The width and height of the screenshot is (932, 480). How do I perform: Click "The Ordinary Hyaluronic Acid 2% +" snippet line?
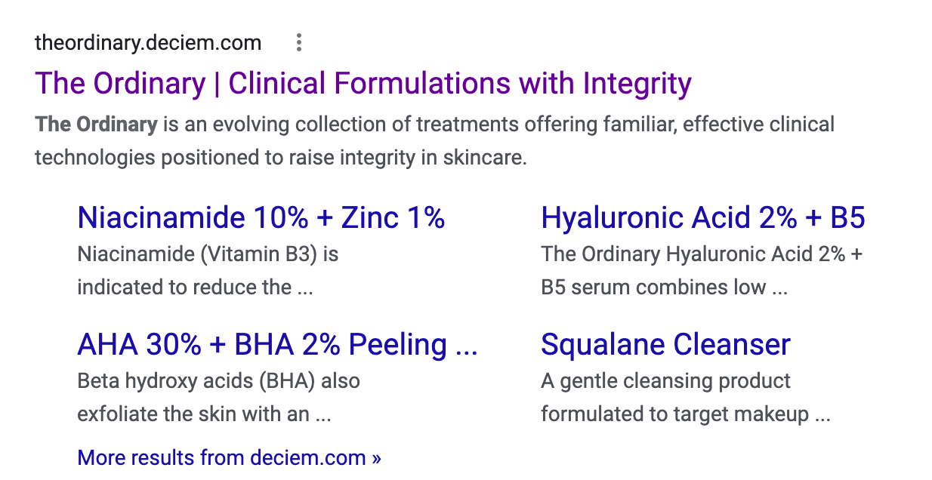point(702,254)
